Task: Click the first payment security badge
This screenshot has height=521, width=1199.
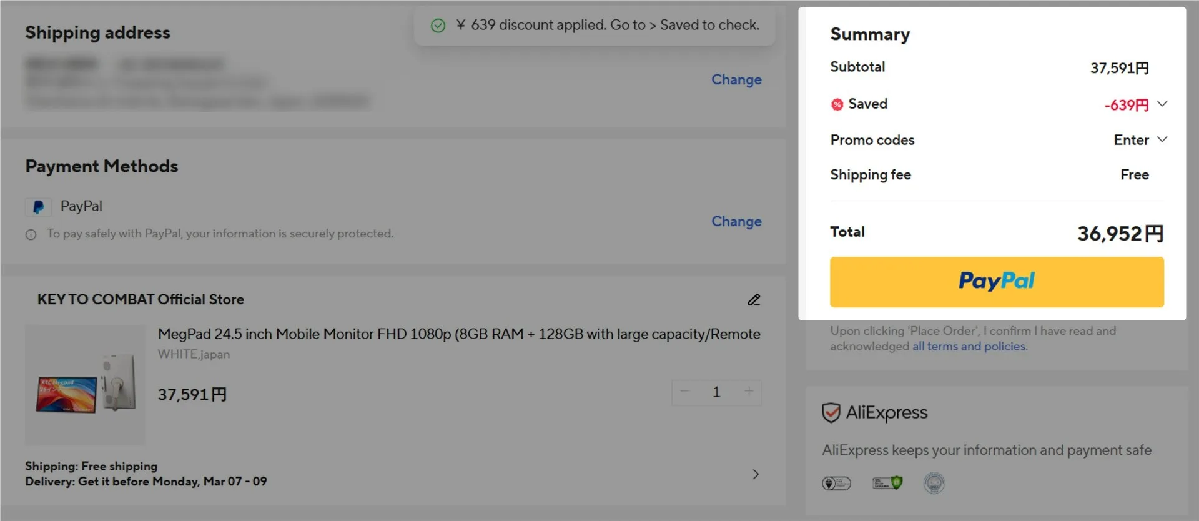Action: click(x=836, y=483)
